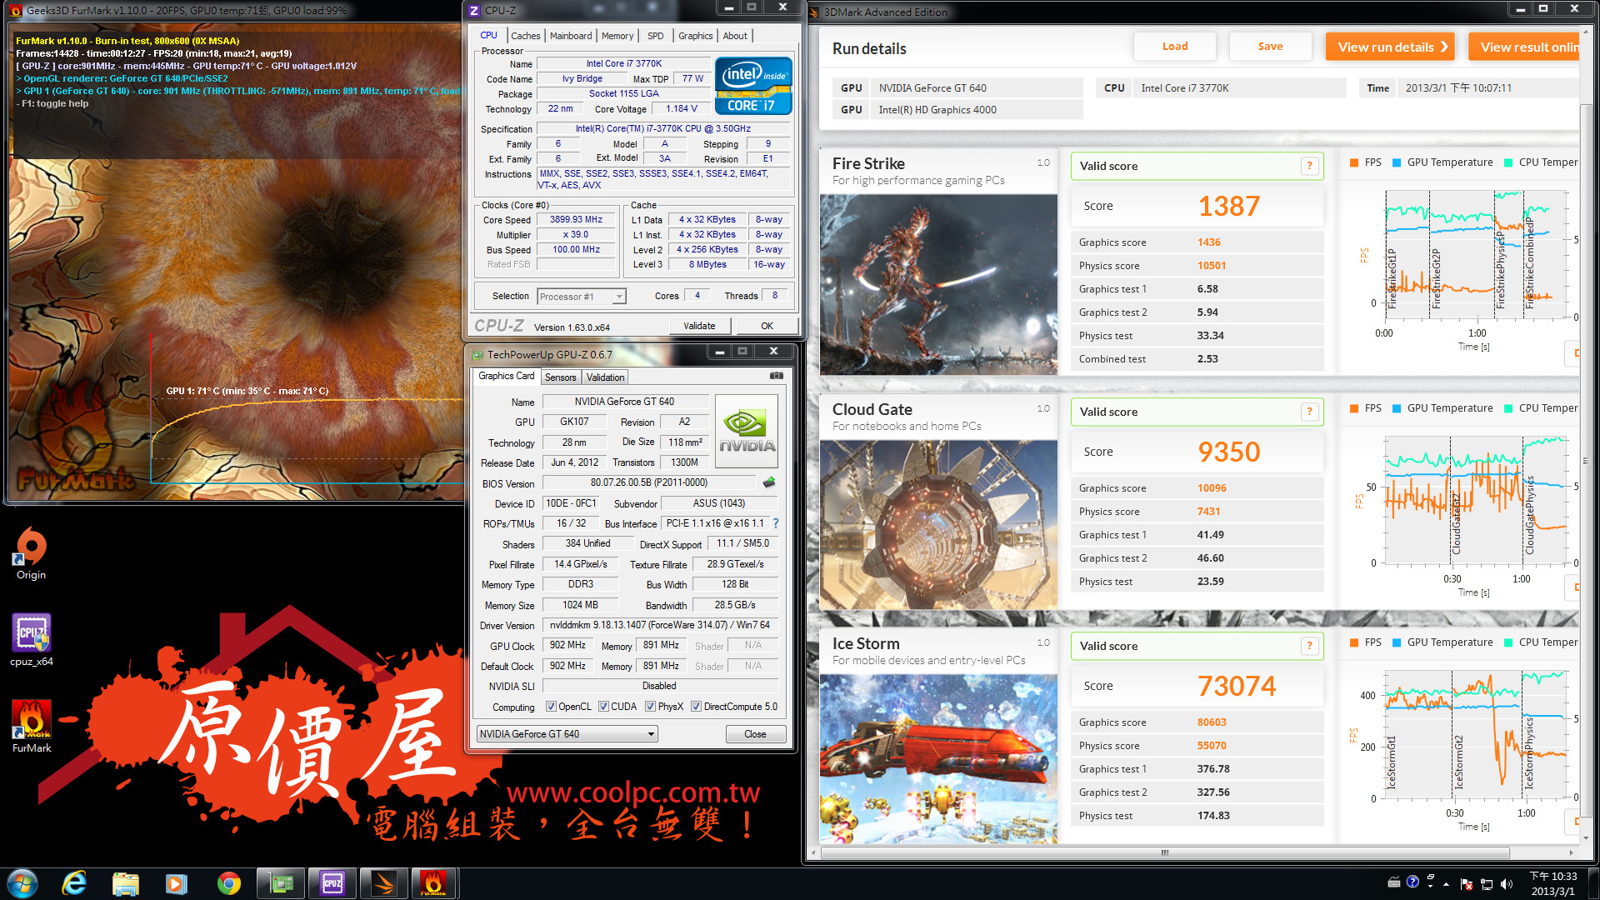The width and height of the screenshot is (1600, 900).
Task: Click the GPU-Z screenshot camera icon
Action: tap(776, 376)
